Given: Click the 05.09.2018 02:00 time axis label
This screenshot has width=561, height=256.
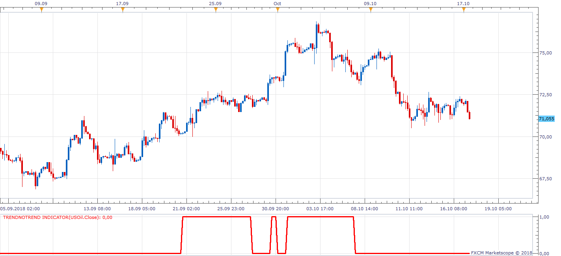Looking at the screenshot, I should click(20, 209).
